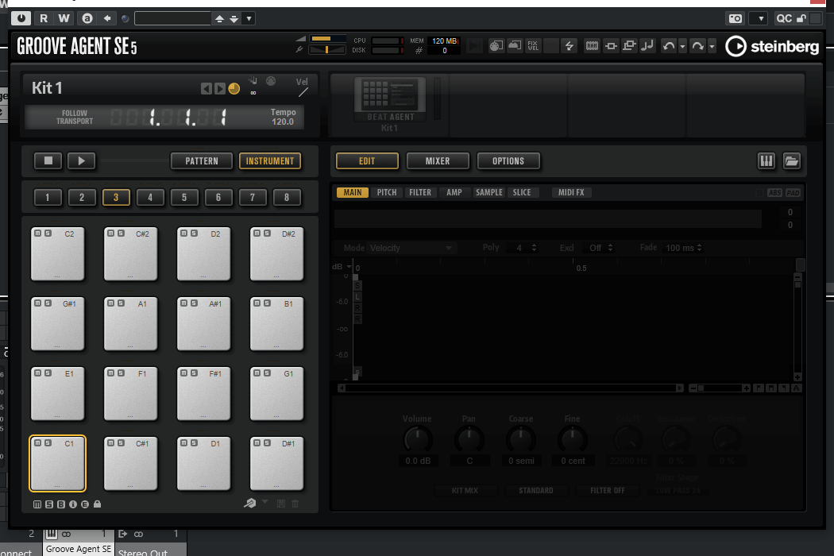Screen dimensions: 834x556
Task: Toggle the Follow Transport option
Action: click(x=75, y=117)
